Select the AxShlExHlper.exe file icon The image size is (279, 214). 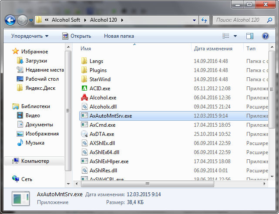[84, 161]
